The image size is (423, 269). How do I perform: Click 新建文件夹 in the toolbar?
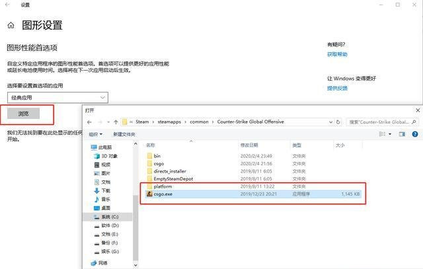(x=124, y=134)
